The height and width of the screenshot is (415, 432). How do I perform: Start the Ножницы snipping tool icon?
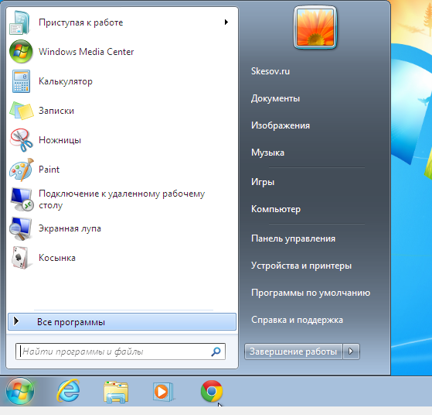(x=21, y=140)
